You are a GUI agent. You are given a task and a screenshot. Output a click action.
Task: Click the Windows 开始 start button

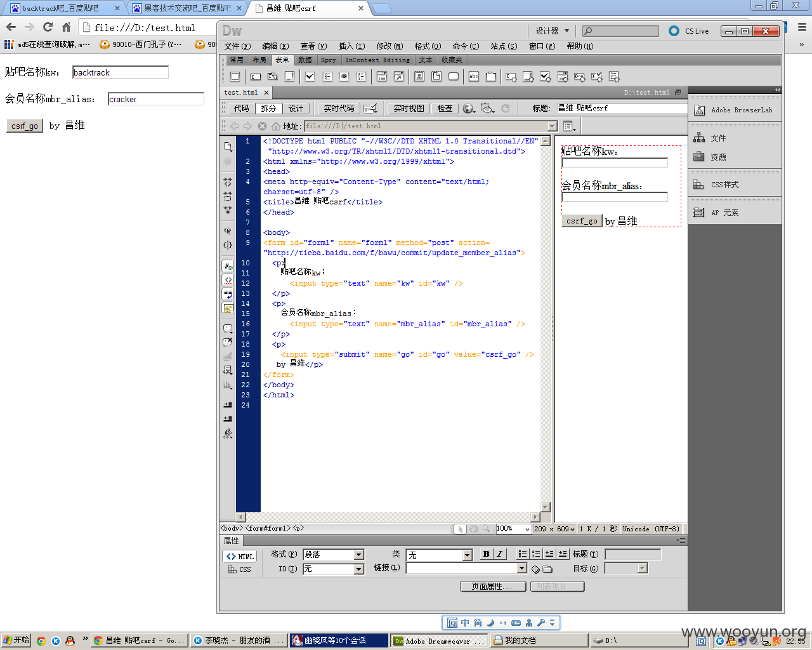[x=16, y=640]
